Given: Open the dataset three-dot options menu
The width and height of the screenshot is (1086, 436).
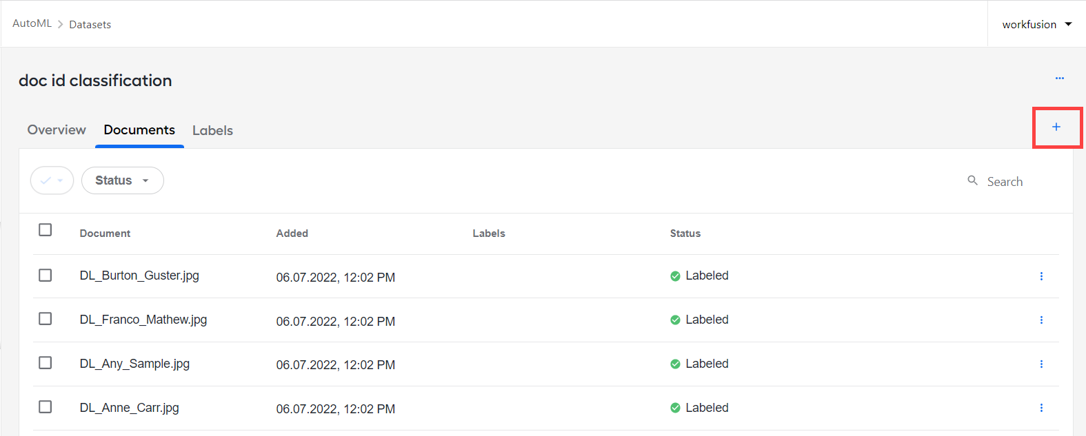Looking at the screenshot, I should 1060,79.
